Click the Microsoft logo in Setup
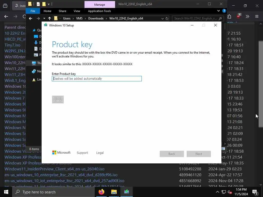This screenshot has height=197, width=263. point(61,153)
